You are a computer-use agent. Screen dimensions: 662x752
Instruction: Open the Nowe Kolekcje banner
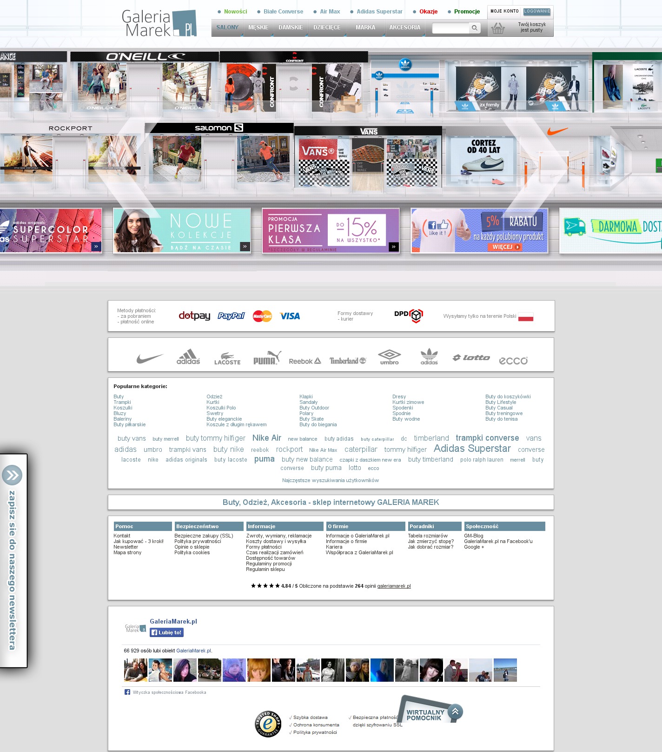(182, 230)
